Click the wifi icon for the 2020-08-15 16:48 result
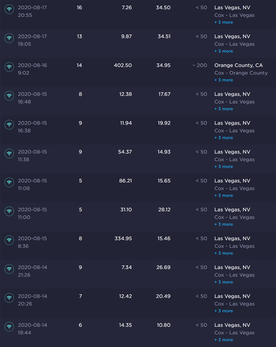276x347 pixels. tap(9, 96)
